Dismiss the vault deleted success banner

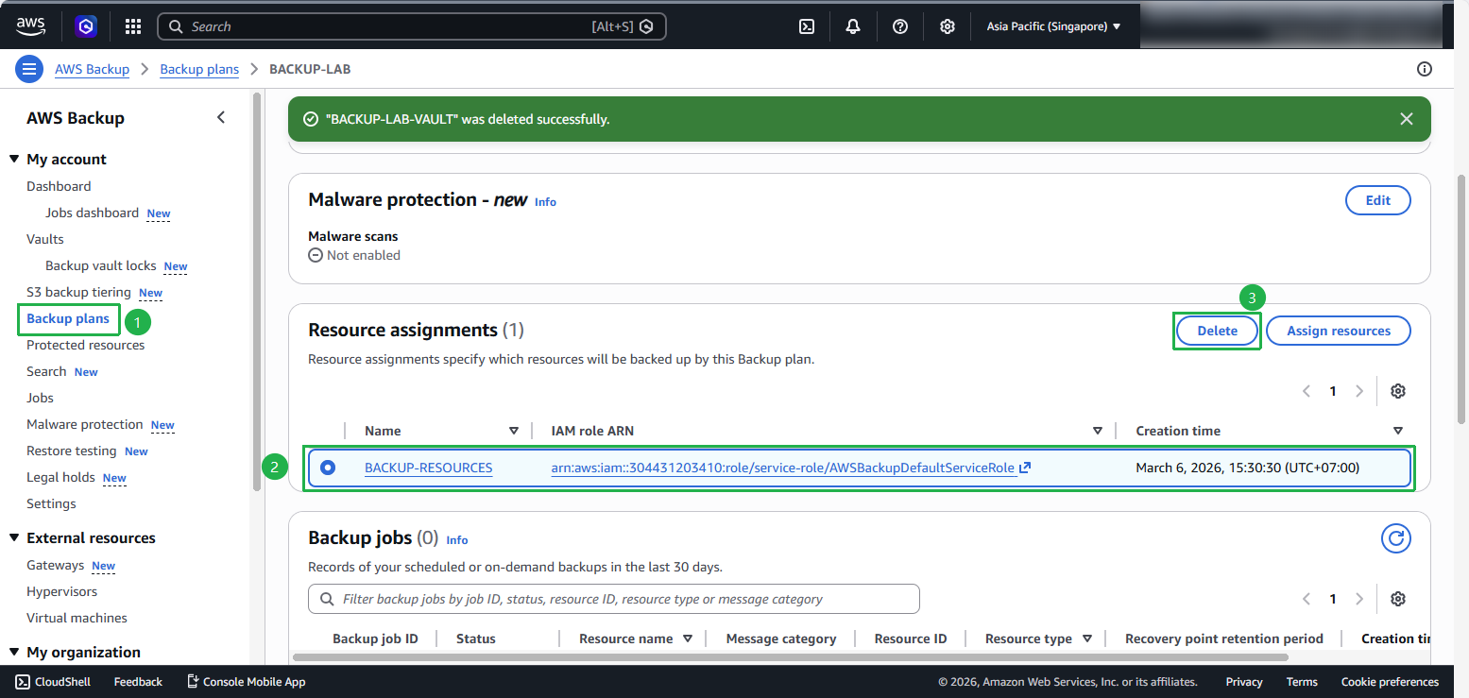(x=1407, y=119)
